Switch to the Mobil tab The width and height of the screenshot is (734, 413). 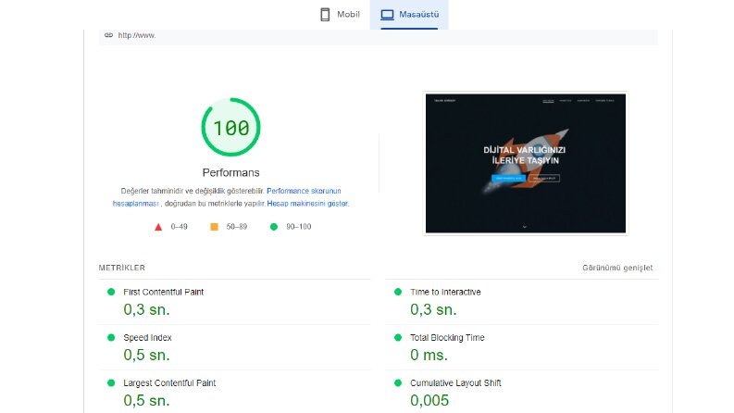point(340,15)
